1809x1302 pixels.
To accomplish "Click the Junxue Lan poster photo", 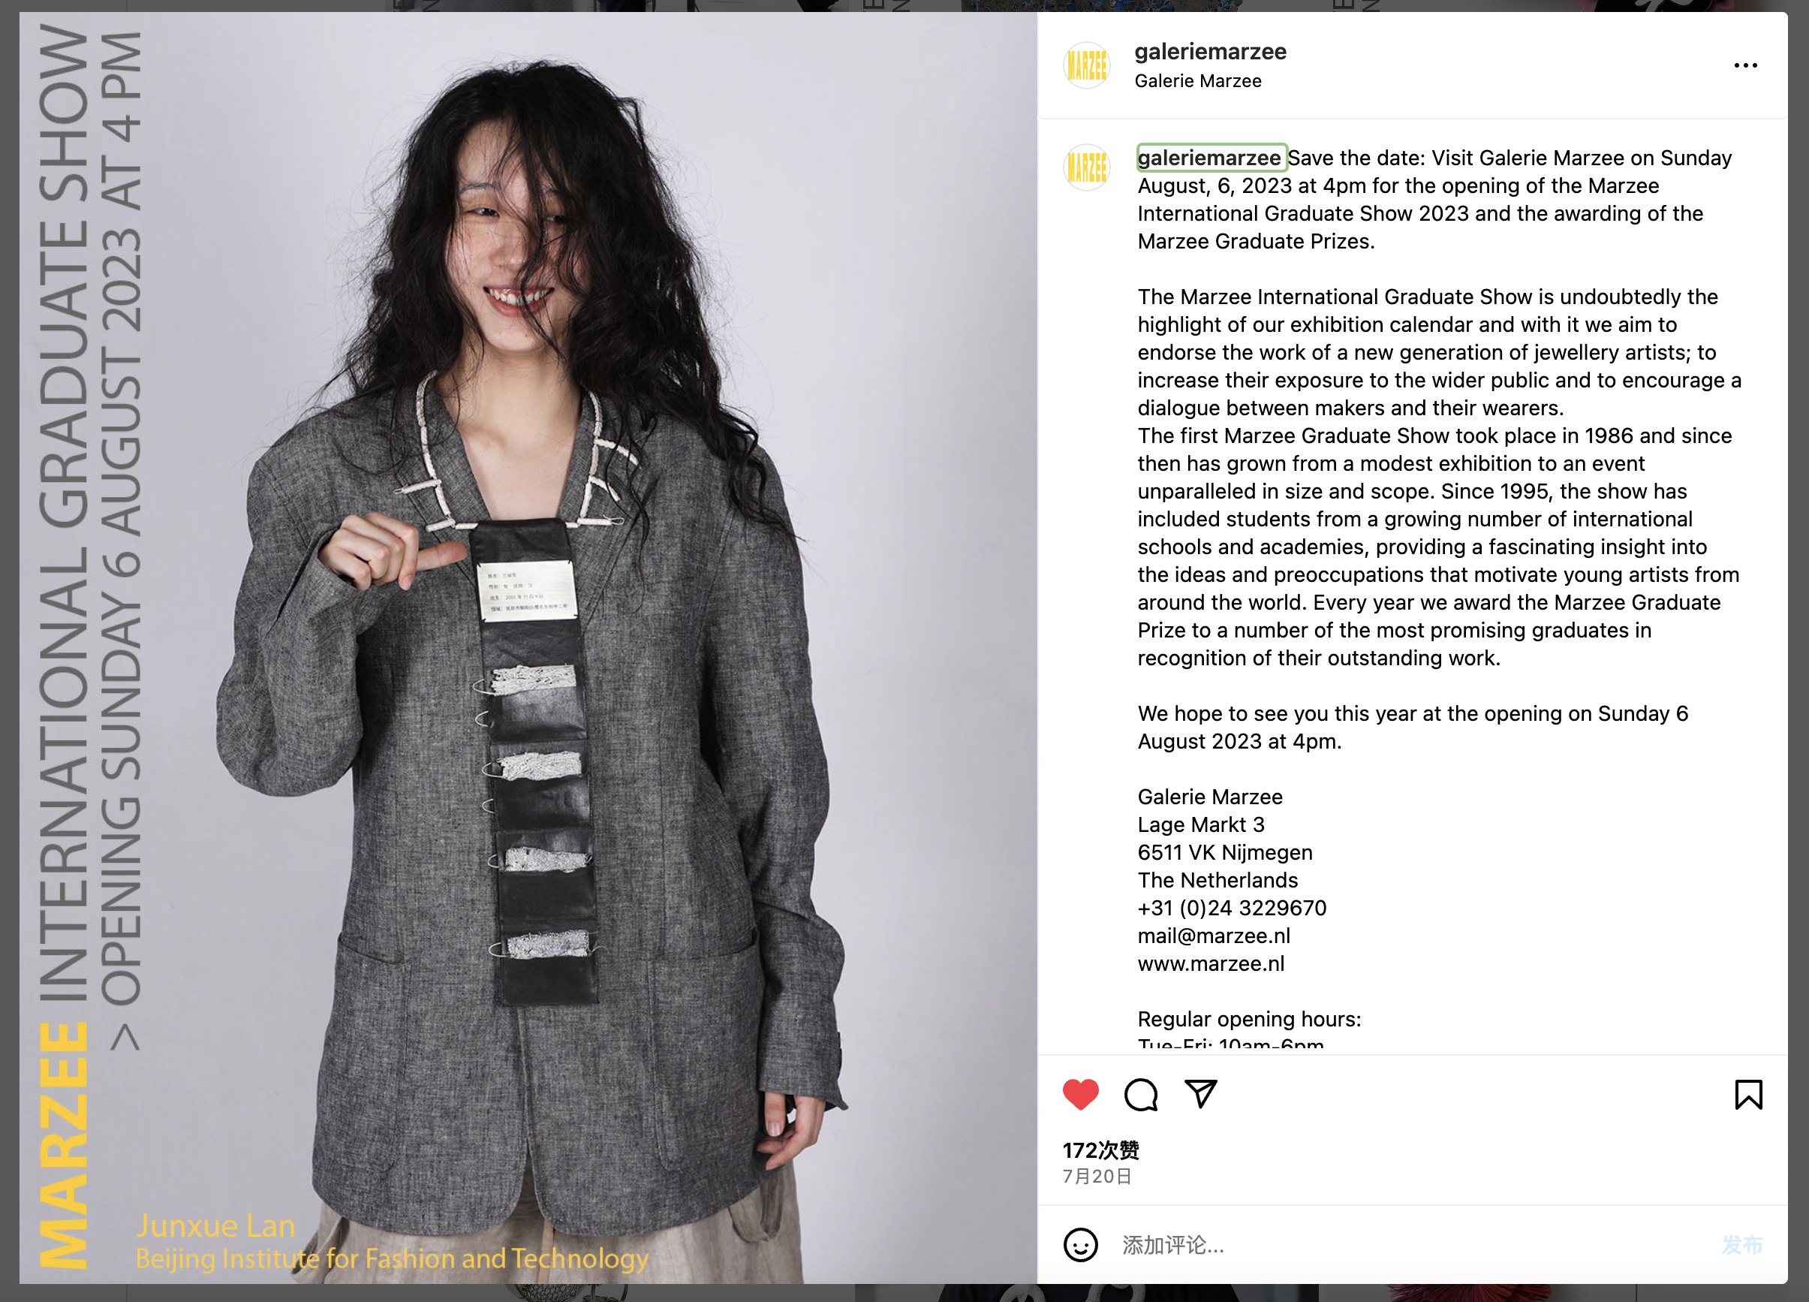I will 528,648.
